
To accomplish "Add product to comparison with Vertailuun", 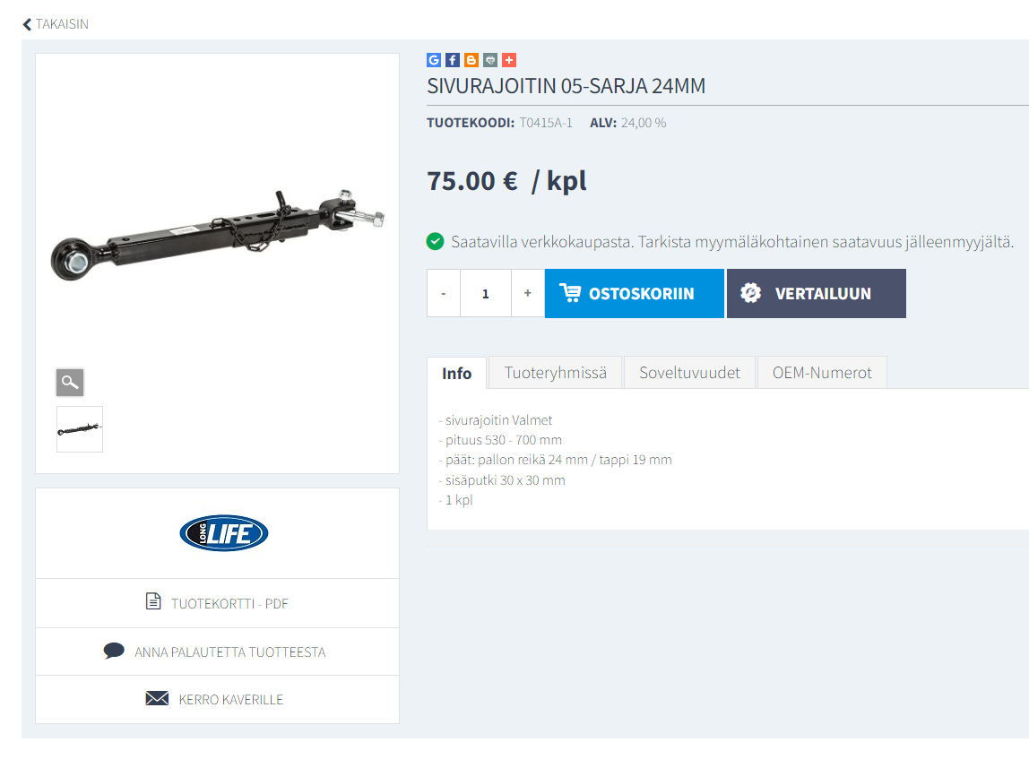I will click(817, 293).
